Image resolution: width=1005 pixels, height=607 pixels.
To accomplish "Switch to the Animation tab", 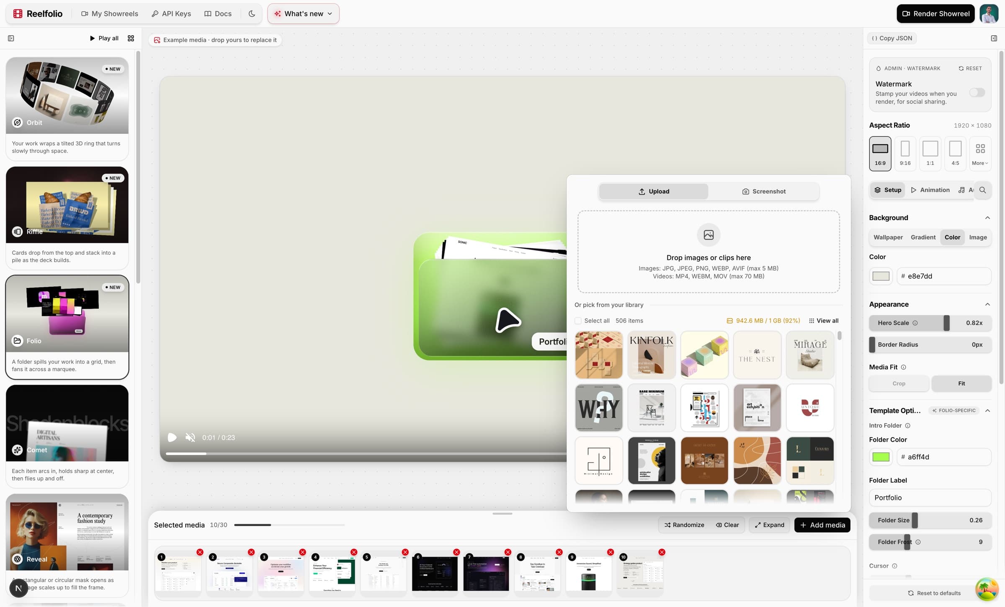I will [930, 190].
